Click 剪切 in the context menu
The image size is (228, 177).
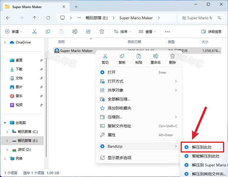point(105,59)
